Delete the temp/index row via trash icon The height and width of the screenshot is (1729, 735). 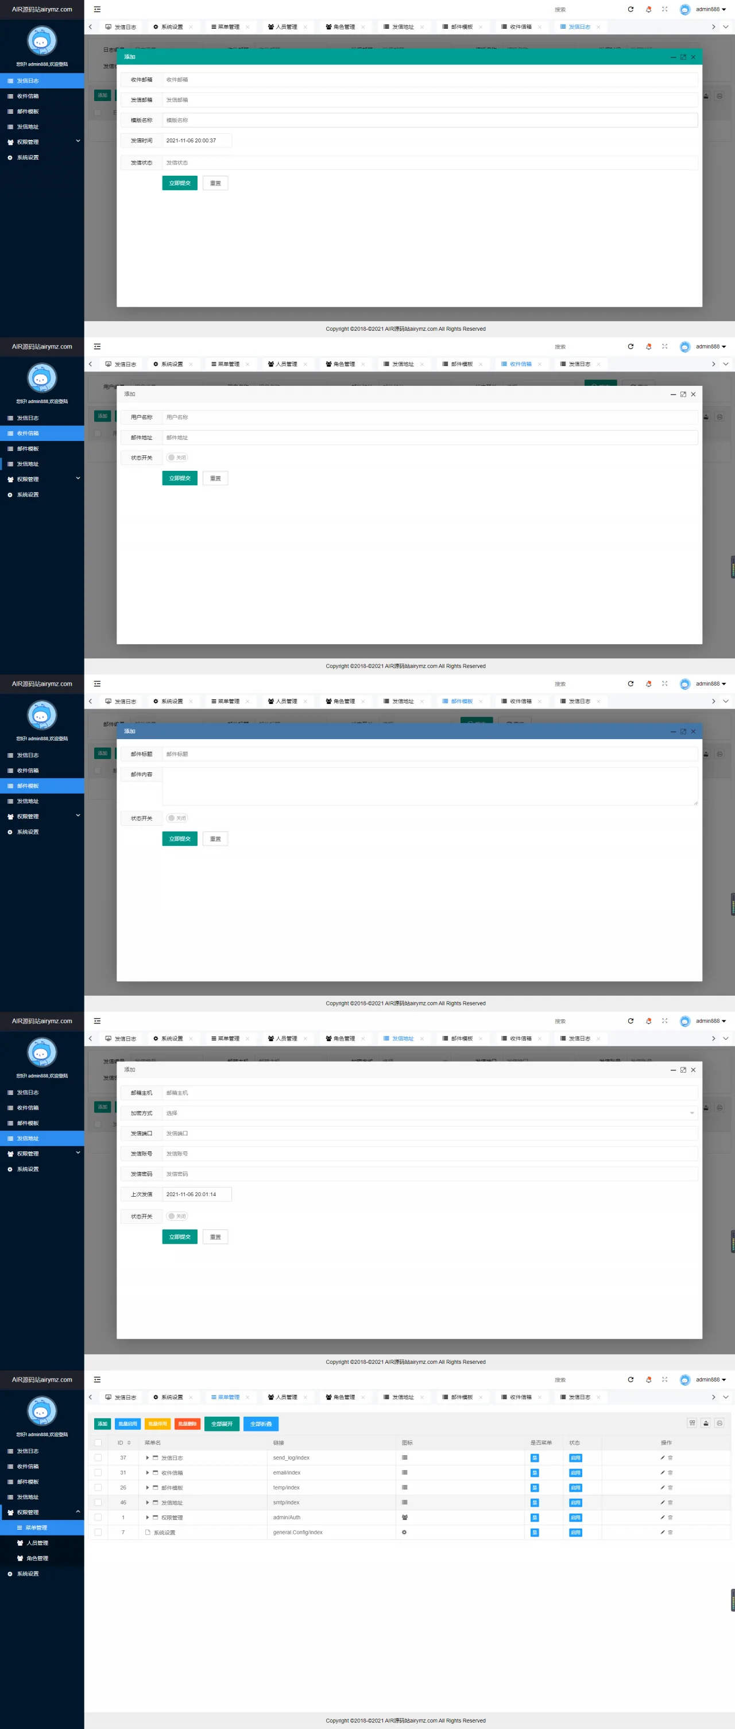(670, 1487)
